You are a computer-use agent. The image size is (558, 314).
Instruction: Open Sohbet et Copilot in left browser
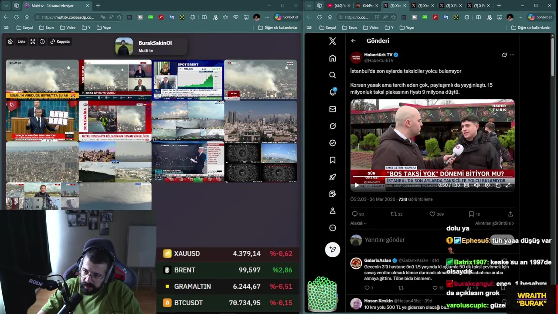pos(286,17)
